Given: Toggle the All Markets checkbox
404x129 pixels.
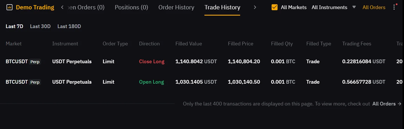Looking at the screenshot, I should [274, 7].
